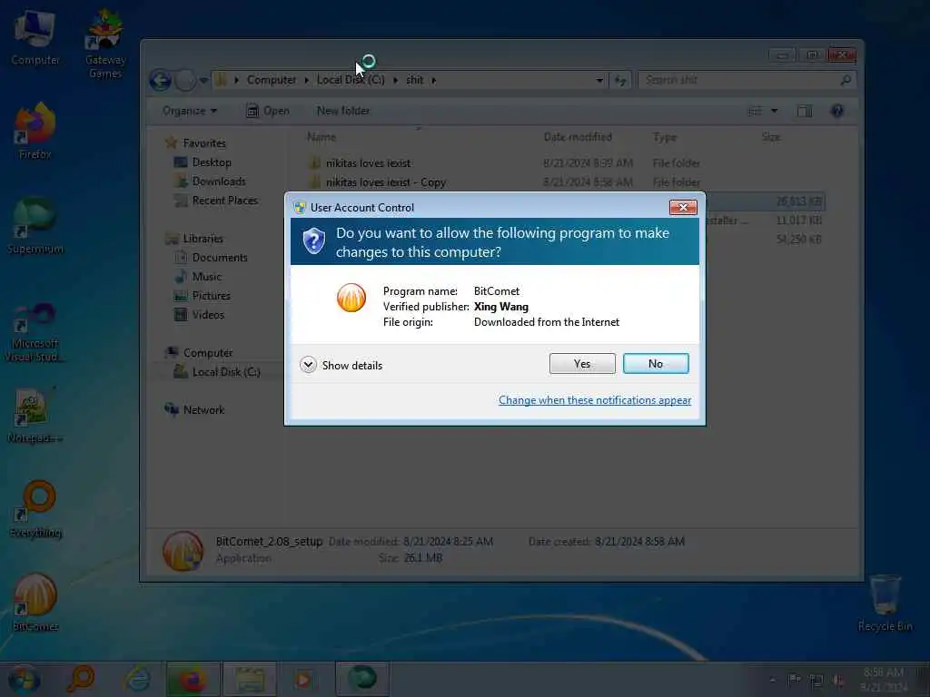Click the UAC shield question icon

313,241
